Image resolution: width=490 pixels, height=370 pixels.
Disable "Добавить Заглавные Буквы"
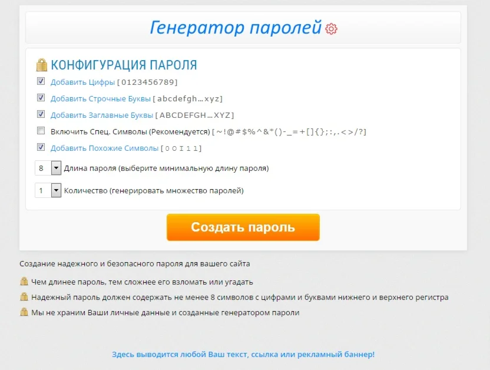[40, 115]
